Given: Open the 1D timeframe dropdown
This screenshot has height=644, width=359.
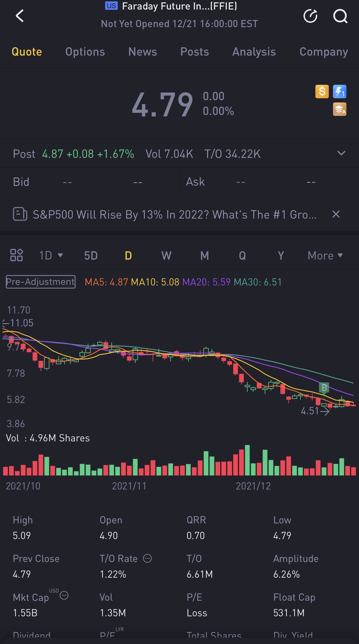Looking at the screenshot, I should (51, 255).
